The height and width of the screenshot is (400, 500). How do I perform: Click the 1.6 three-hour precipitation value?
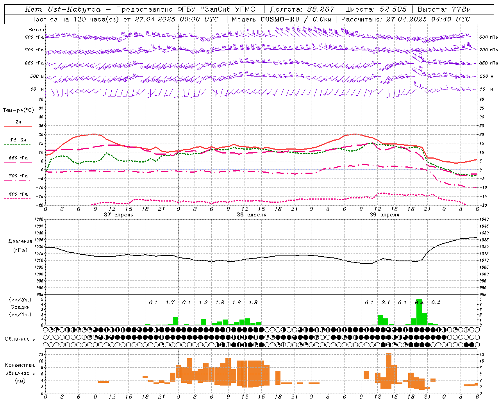pyautogui.click(x=236, y=302)
